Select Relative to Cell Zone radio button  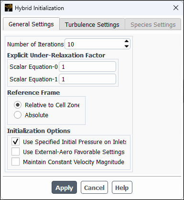(x=18, y=105)
